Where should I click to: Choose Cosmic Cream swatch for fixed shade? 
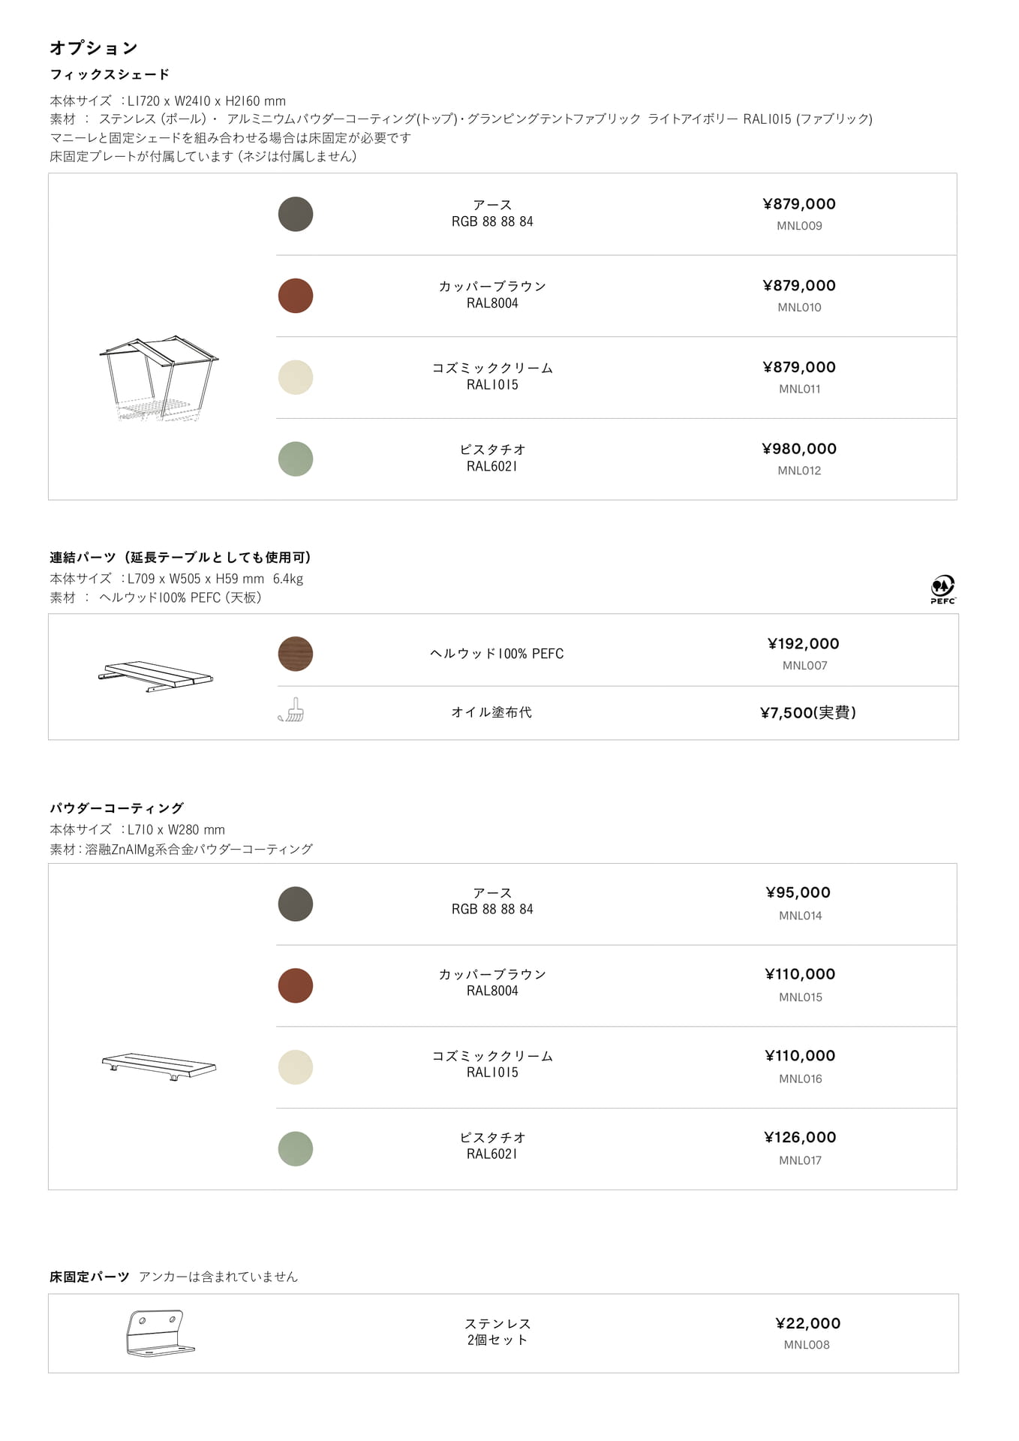pyautogui.click(x=296, y=378)
